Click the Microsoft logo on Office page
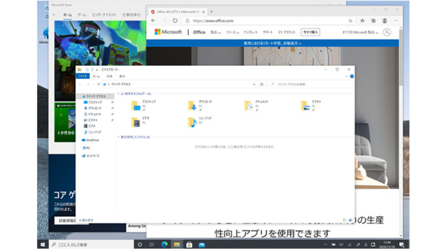Image resolution: width=446 pixels, height=251 pixels. (168, 32)
